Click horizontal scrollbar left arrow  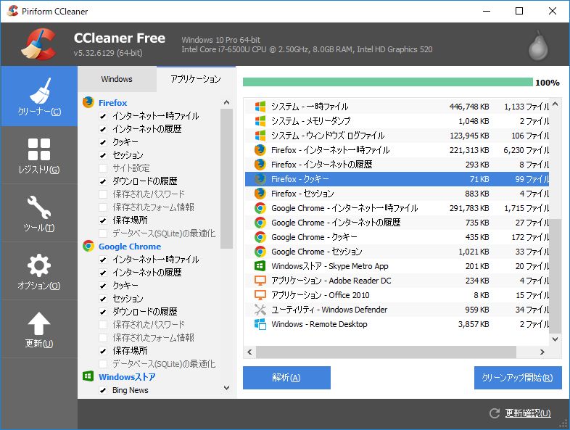point(249,352)
